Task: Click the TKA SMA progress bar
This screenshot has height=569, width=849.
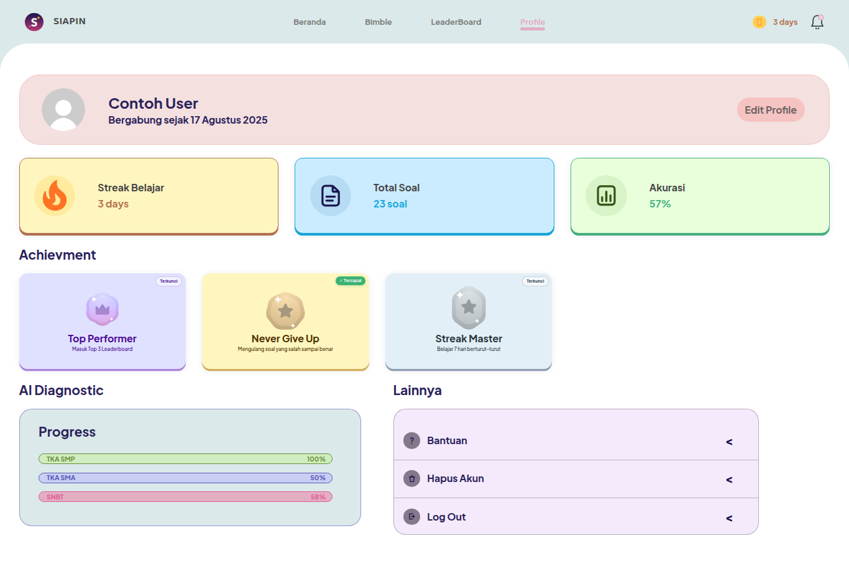Action: 185,478
